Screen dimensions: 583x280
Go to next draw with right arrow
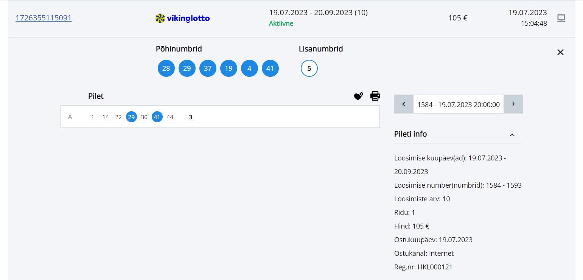513,104
